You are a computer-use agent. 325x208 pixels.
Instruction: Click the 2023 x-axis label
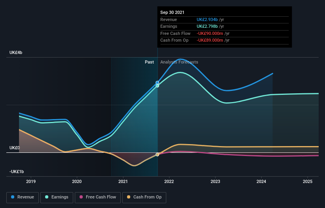pyautogui.click(x=215, y=181)
